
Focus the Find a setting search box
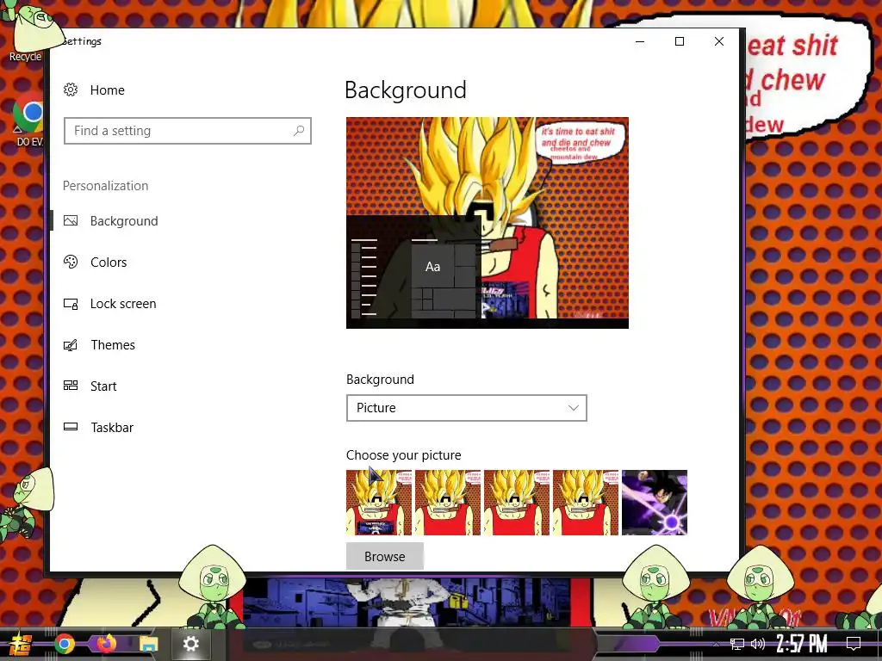click(187, 131)
